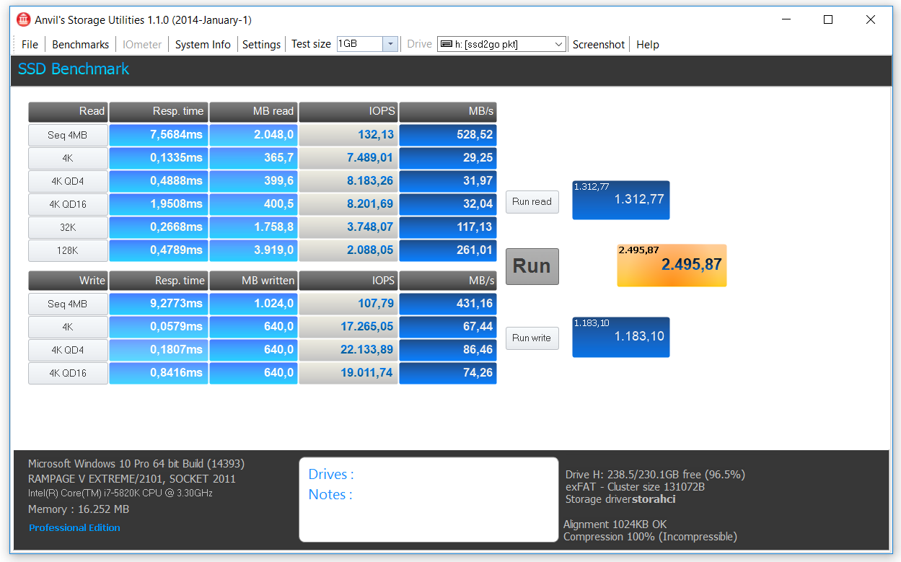Click the Drive H: free space text
The height and width of the screenshot is (562, 901).
(x=655, y=475)
